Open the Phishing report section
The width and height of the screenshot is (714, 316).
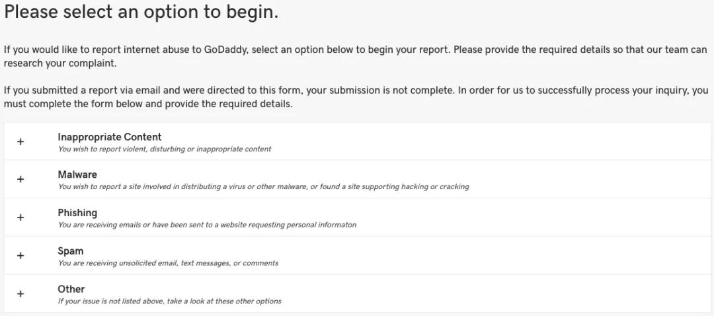[x=77, y=213]
